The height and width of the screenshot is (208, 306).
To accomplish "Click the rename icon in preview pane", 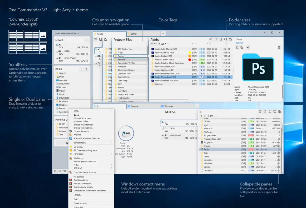I will click(x=248, y=47).
